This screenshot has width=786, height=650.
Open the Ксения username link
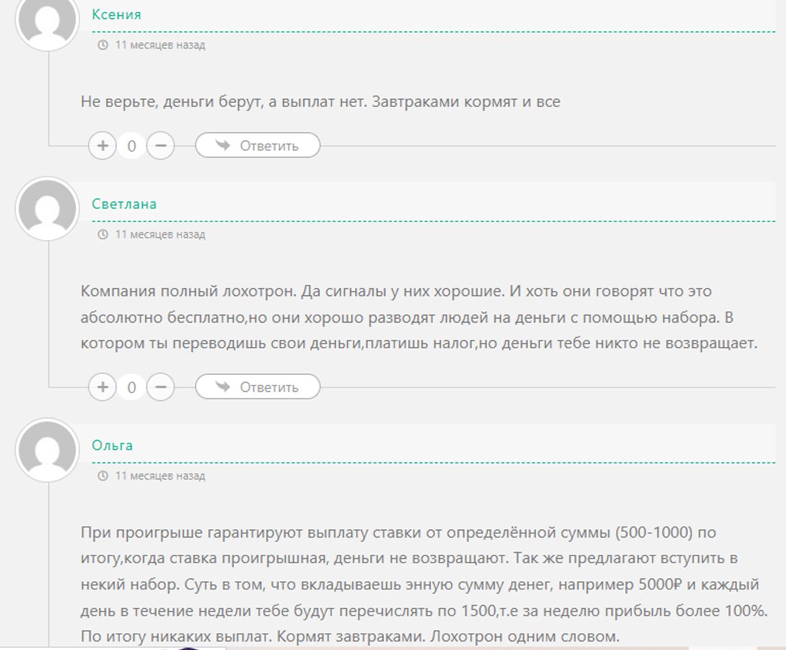pyautogui.click(x=116, y=14)
